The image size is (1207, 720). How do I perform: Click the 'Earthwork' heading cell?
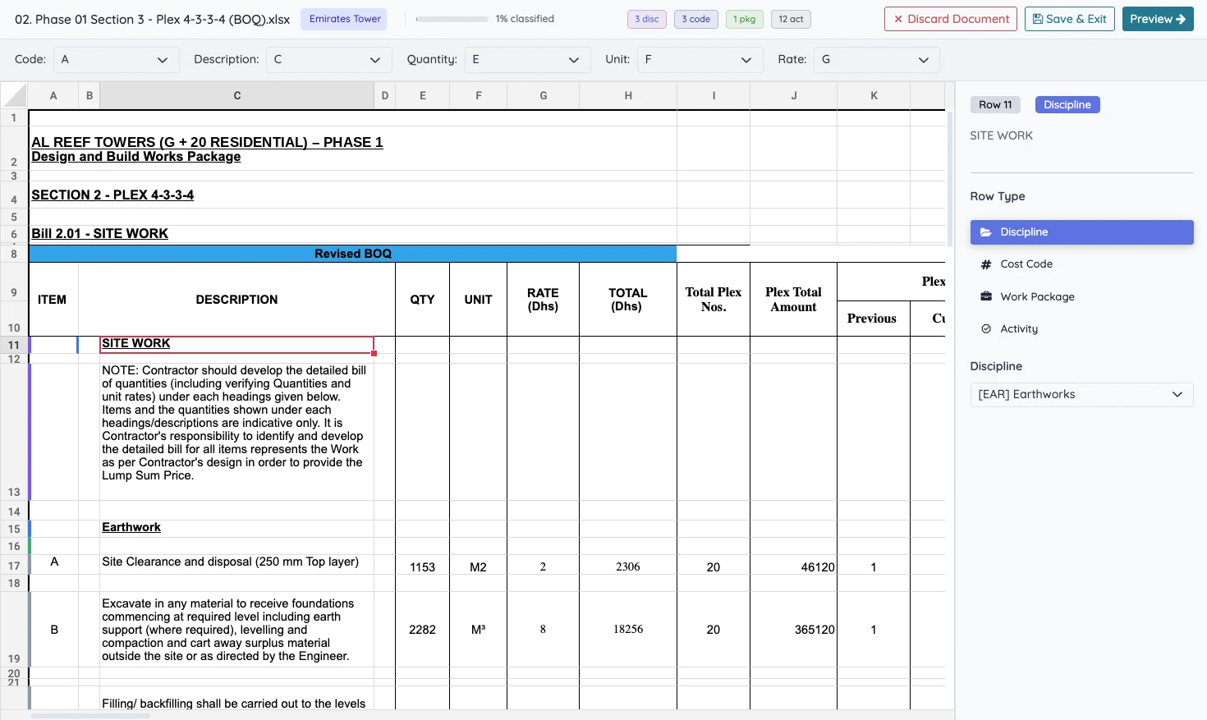(x=236, y=528)
